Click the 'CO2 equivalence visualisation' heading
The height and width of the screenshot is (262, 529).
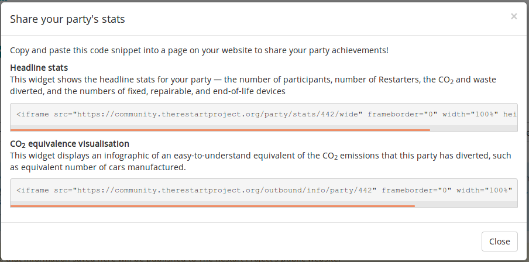(70, 143)
